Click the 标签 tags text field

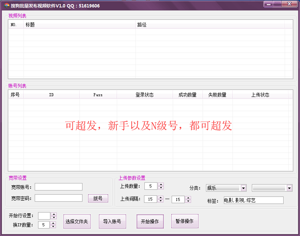tap(253, 200)
